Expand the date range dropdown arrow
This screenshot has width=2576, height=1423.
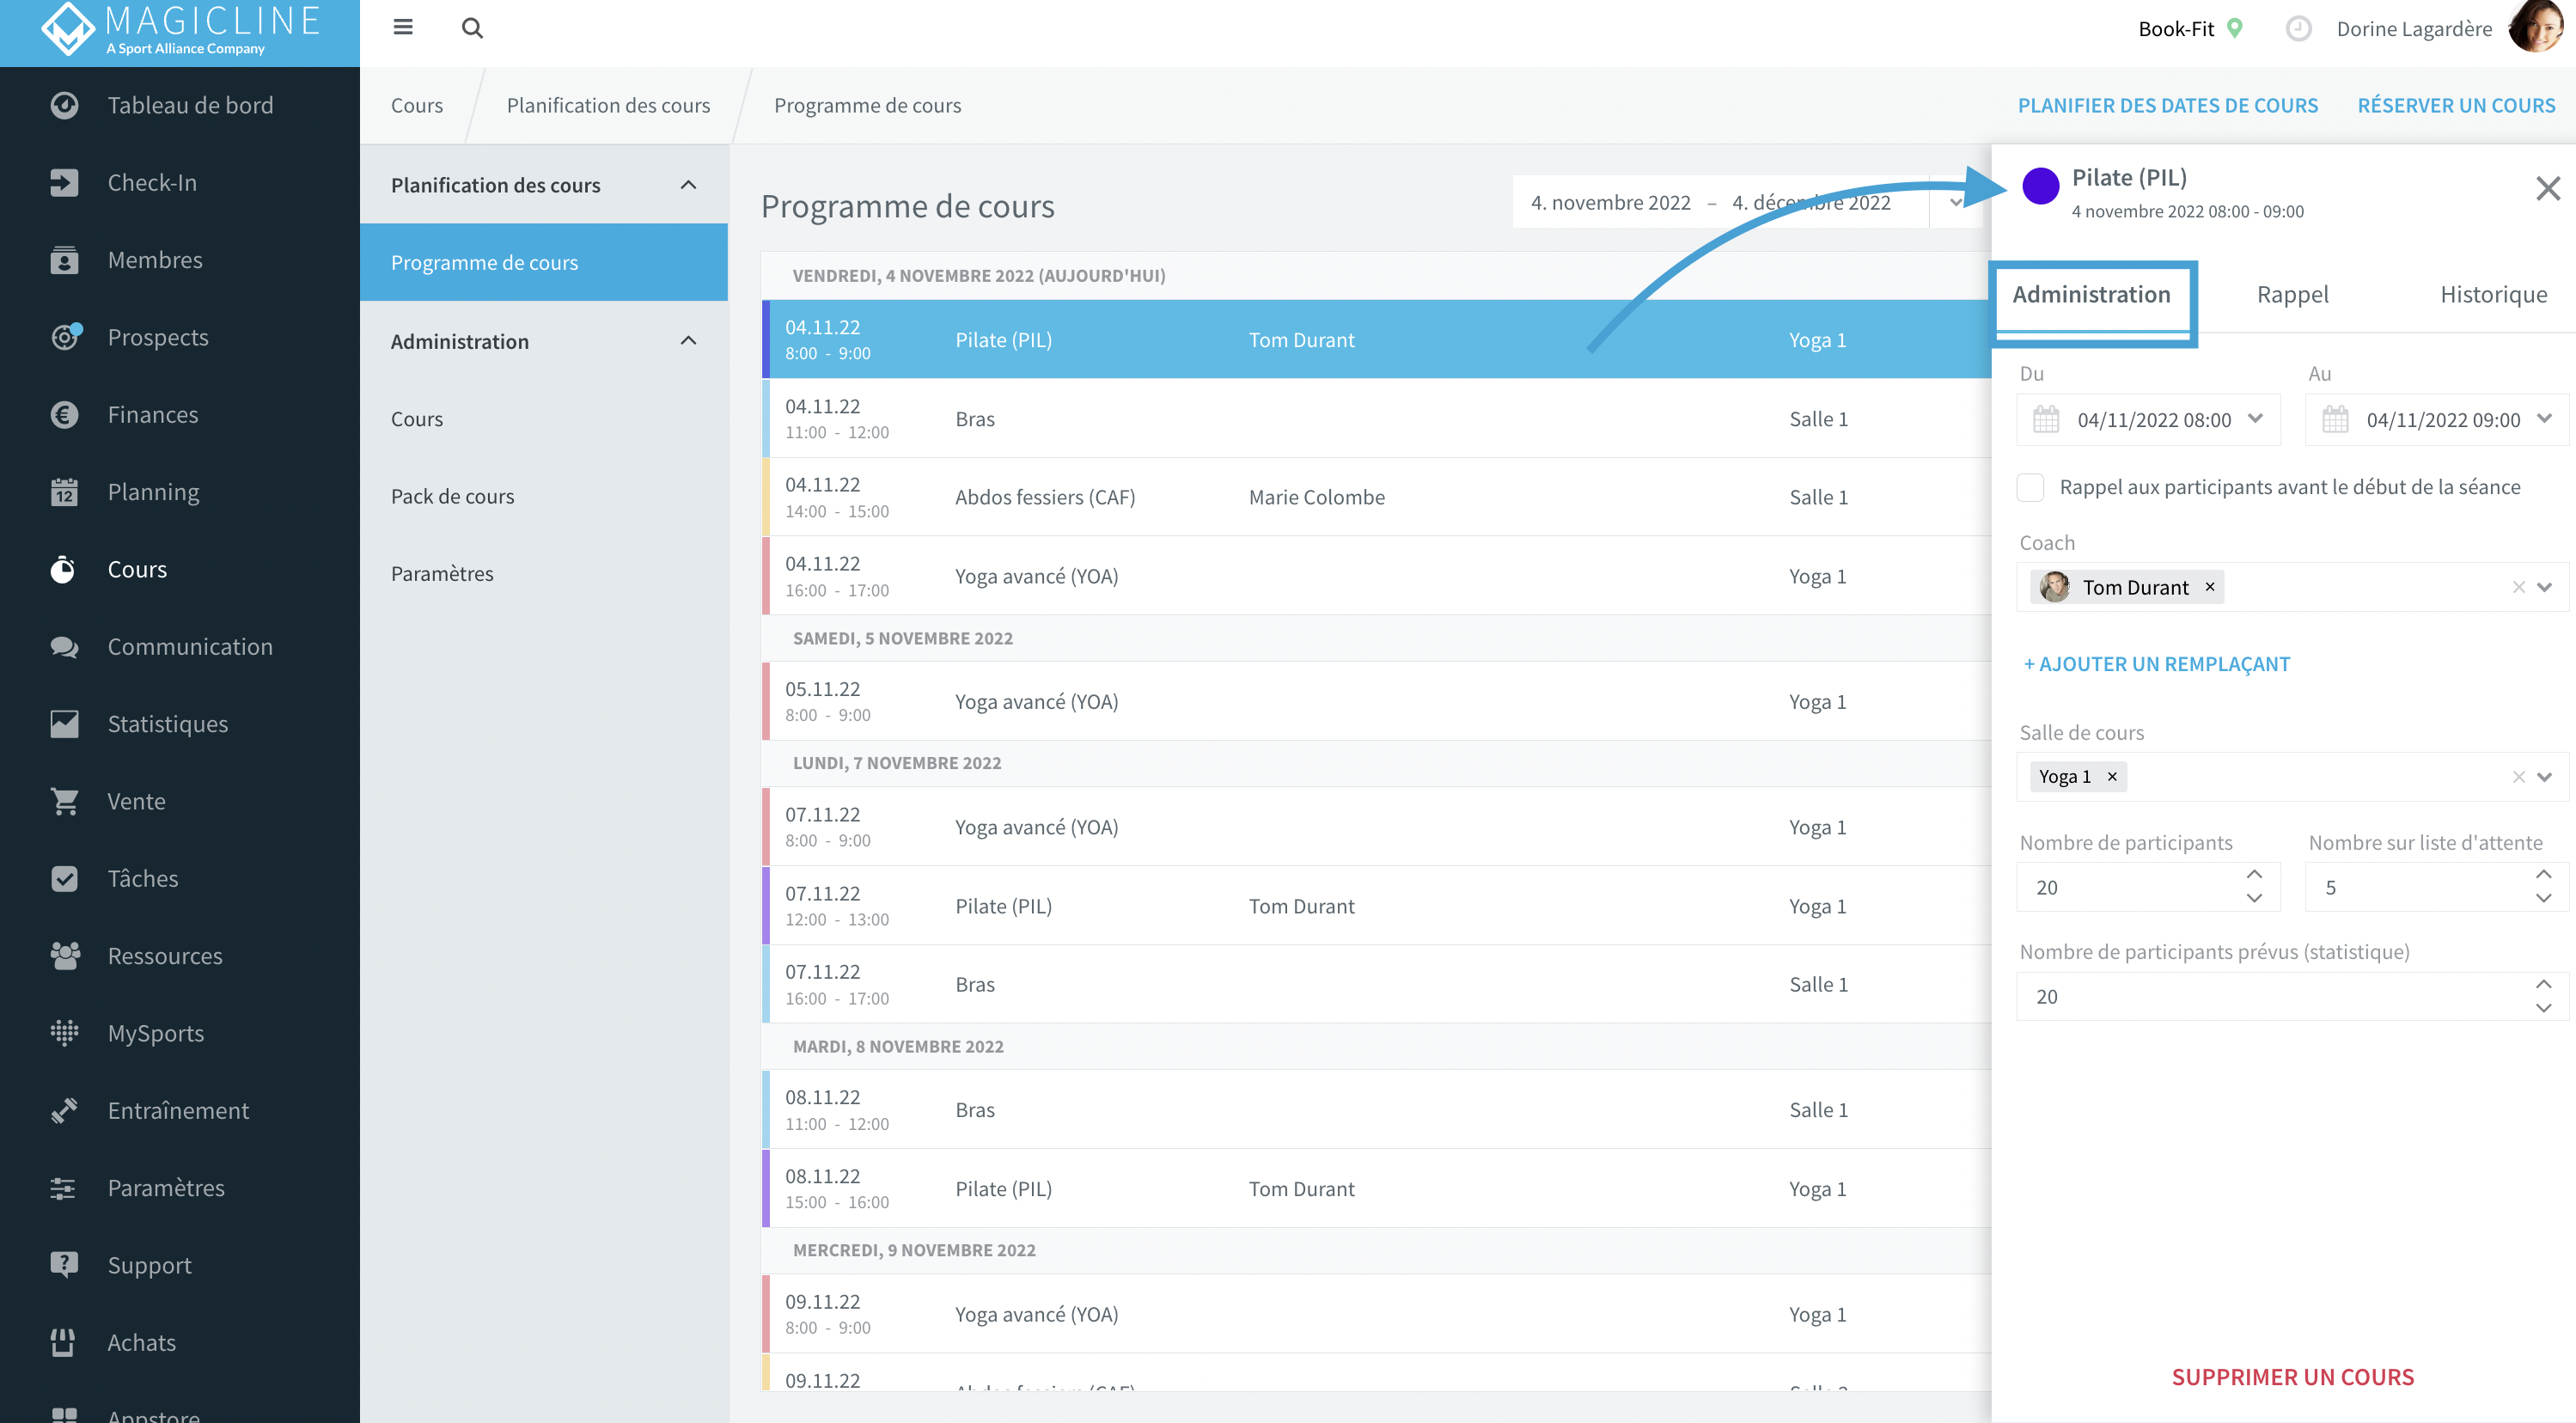coord(1955,203)
